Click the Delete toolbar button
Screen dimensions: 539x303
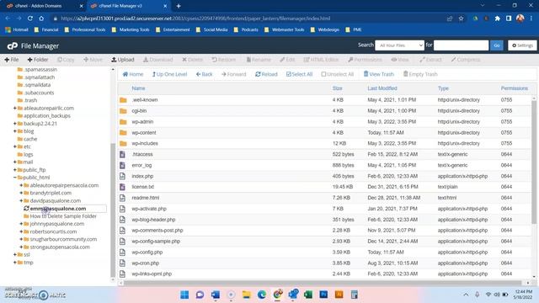pyautogui.click(x=193, y=60)
